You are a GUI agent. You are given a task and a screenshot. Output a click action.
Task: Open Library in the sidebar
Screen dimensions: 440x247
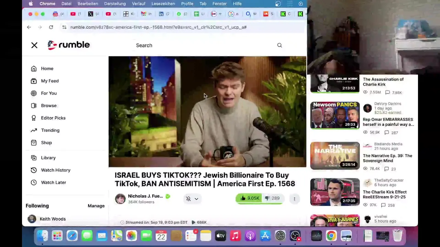pyautogui.click(x=48, y=158)
